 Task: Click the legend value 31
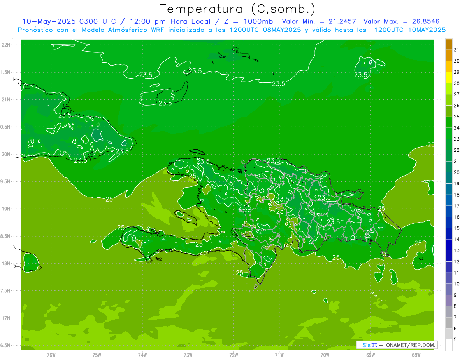pyautogui.click(x=457, y=50)
